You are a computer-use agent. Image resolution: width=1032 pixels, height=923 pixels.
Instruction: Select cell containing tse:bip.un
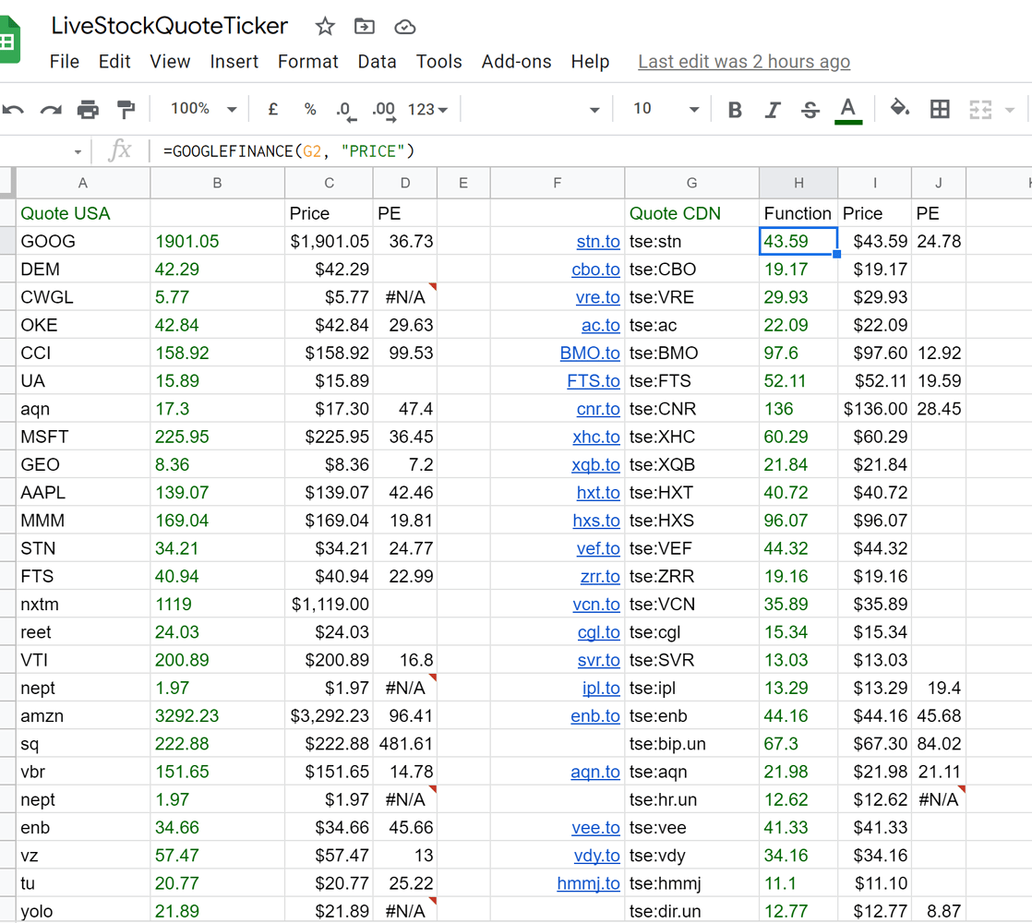coord(691,744)
